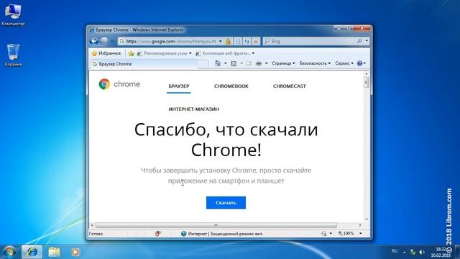
Task: Click the Готово status text
Action: [96, 234]
